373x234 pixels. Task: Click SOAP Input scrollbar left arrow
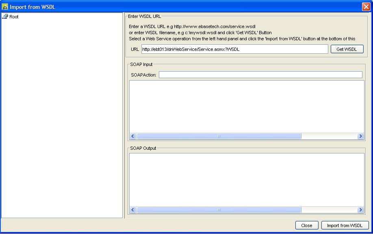tap(133, 136)
